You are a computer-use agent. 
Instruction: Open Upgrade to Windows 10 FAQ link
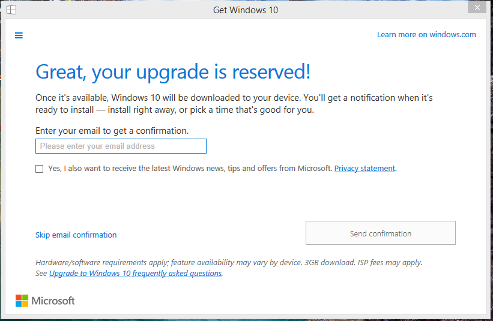tap(136, 274)
